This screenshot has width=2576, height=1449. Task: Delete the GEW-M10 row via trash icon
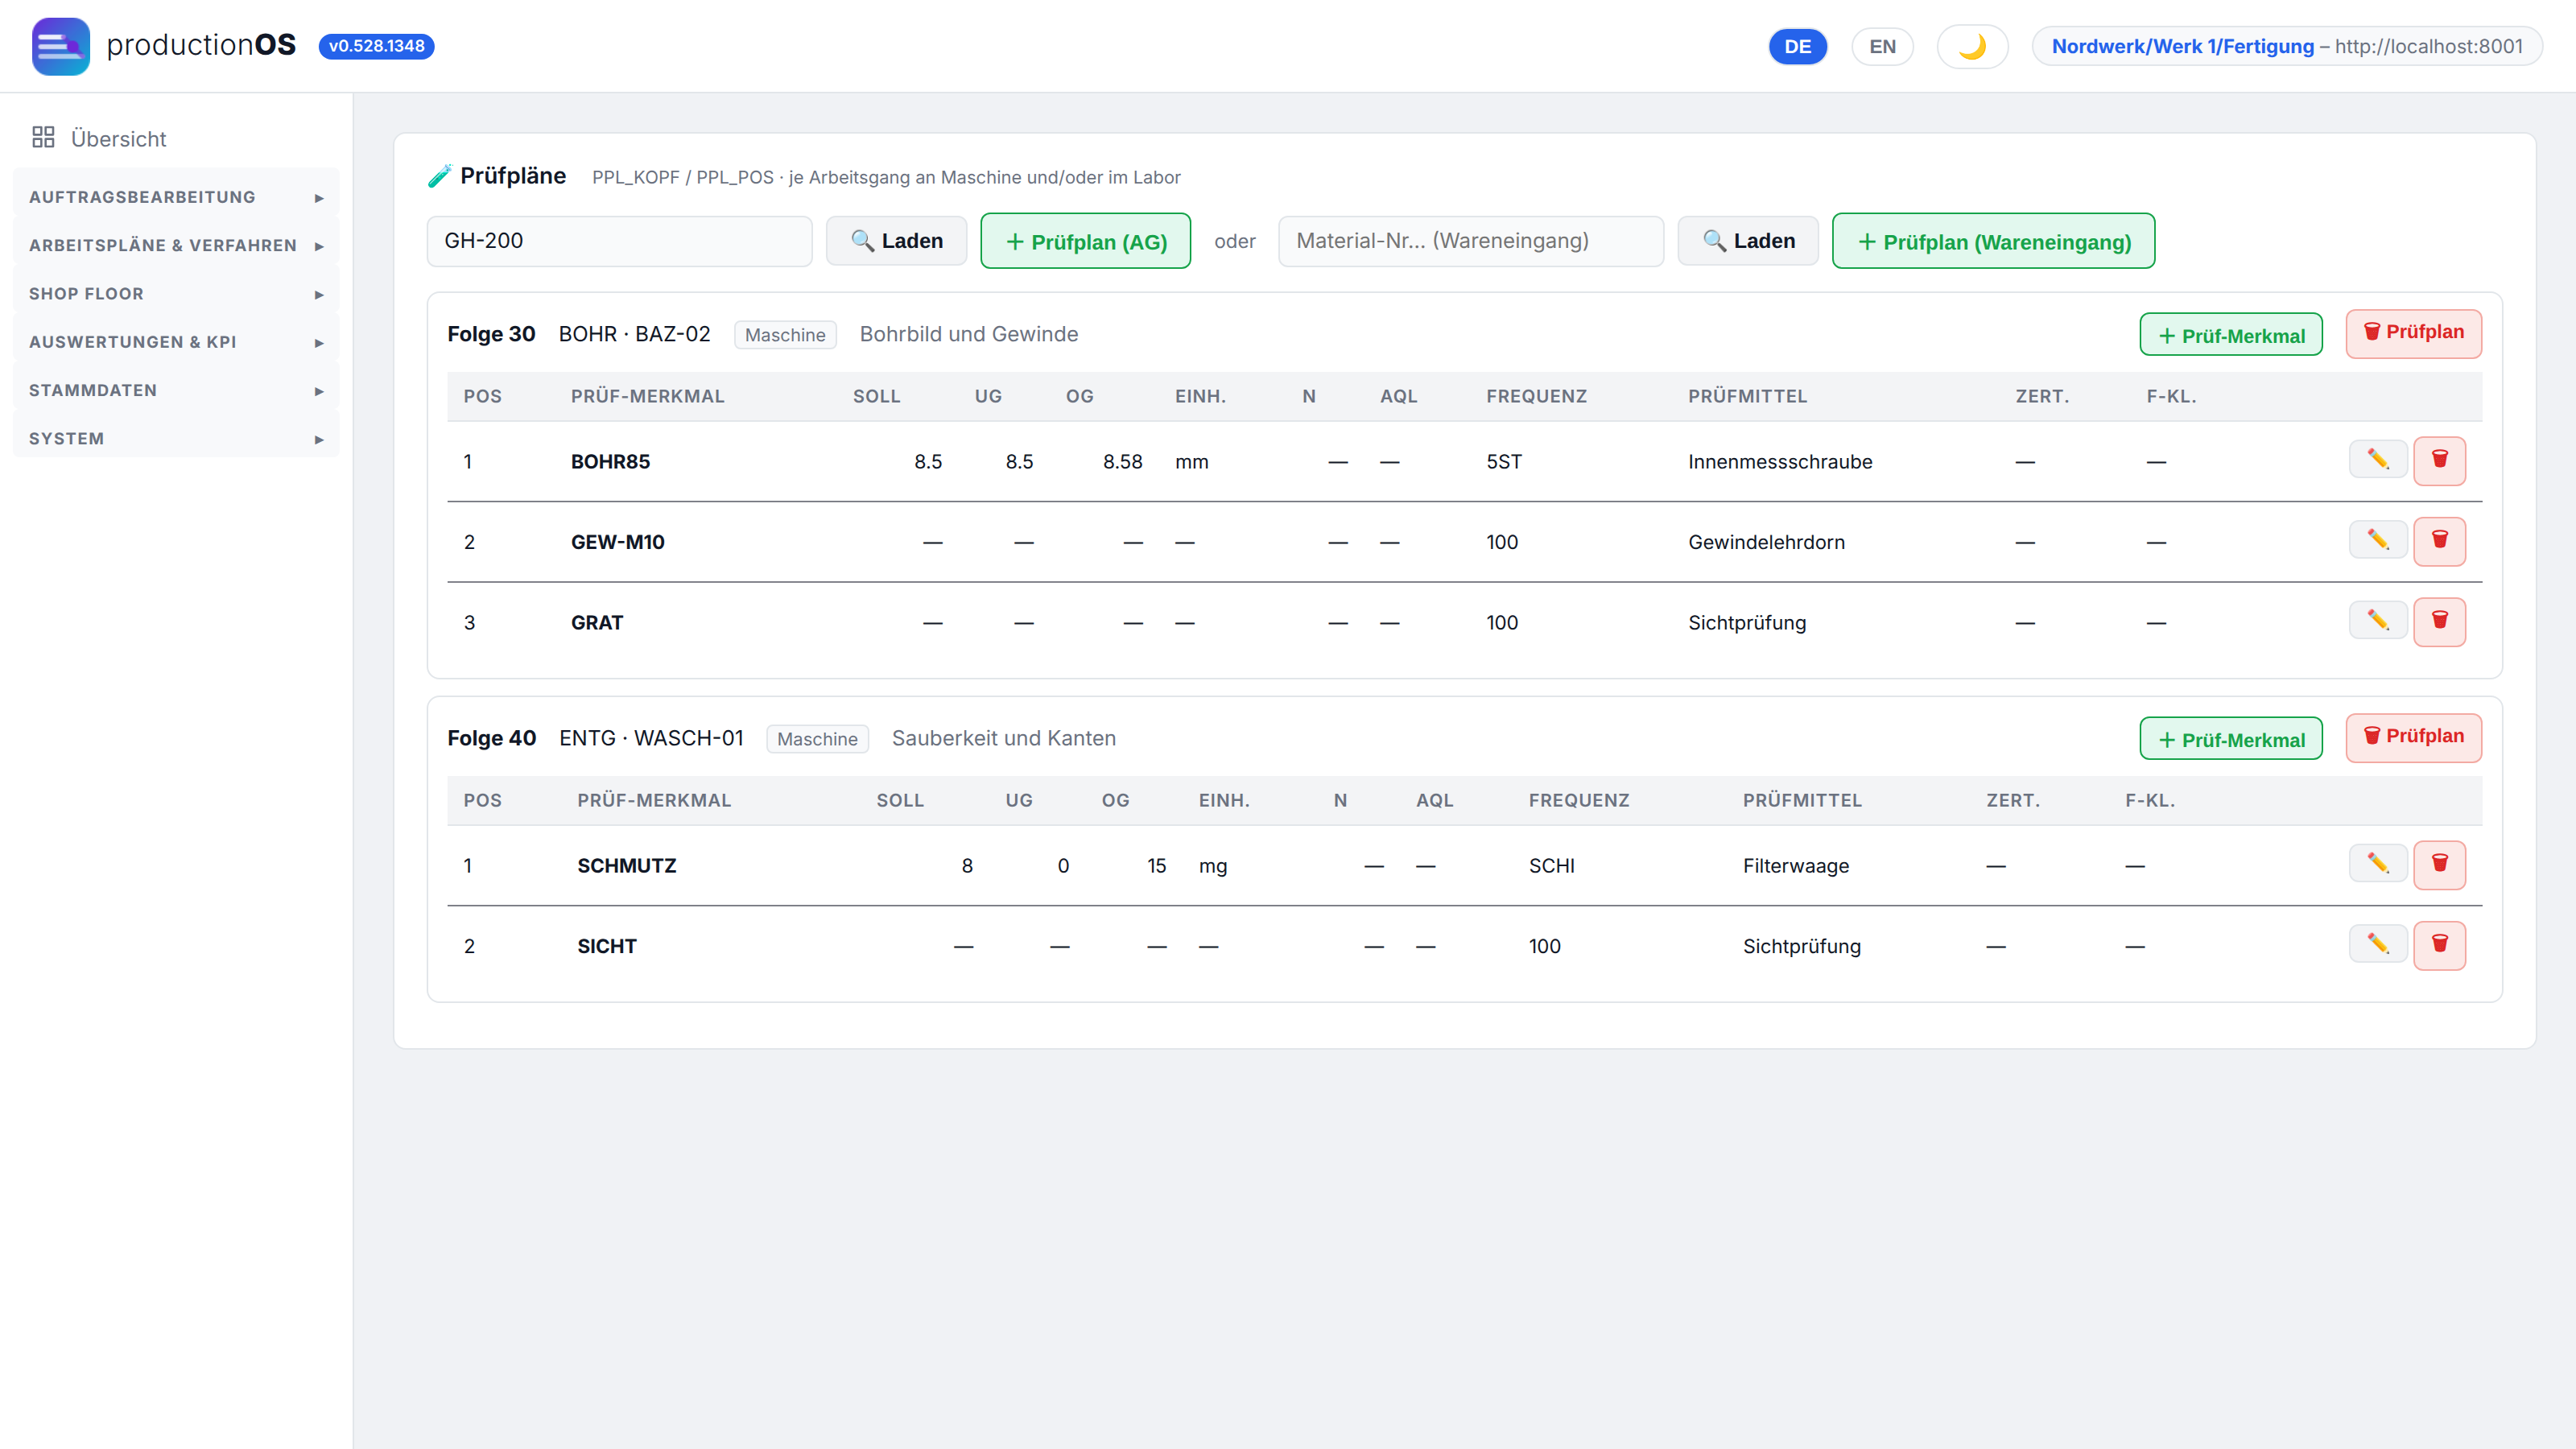[x=2440, y=541]
